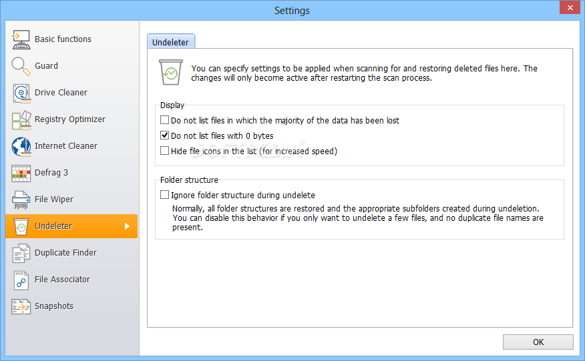Screen dimensions: 585x361
Task: Open Guard settings section
Action: pyautogui.click(x=46, y=65)
